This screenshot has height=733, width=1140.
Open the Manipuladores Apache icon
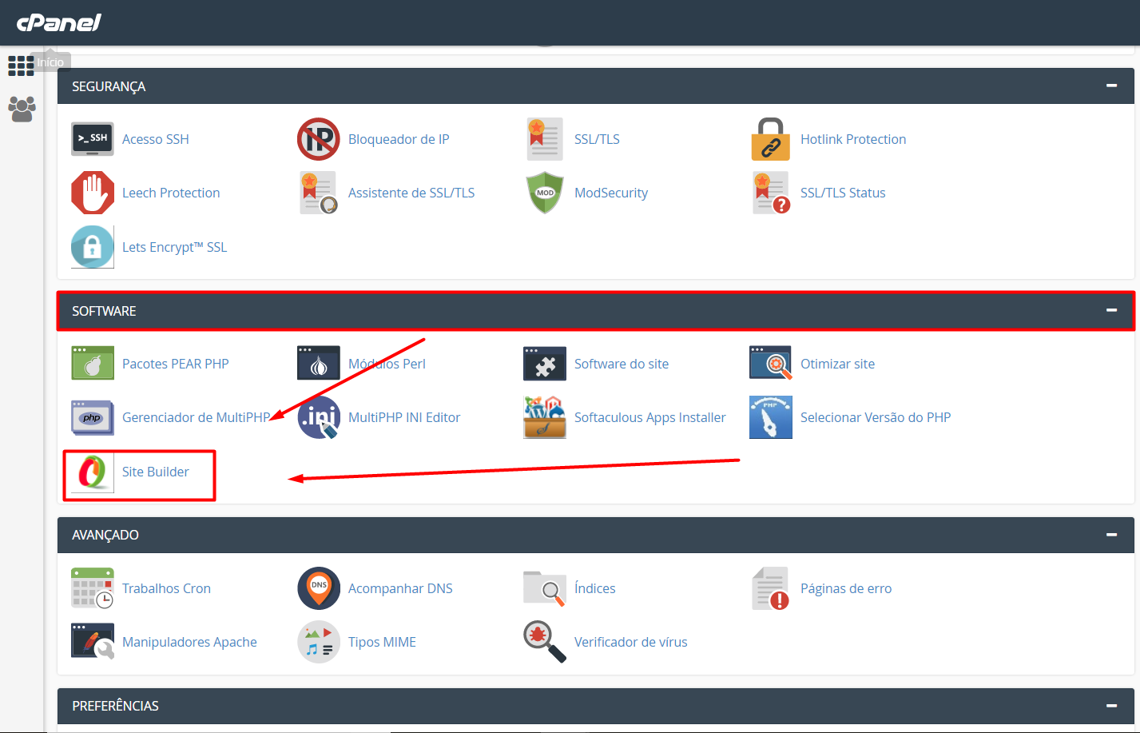point(93,642)
